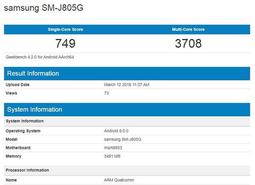Image resolution: width=255 pixels, height=185 pixels.
Task: Select the Multi-Core Score header
Action: 188,29
